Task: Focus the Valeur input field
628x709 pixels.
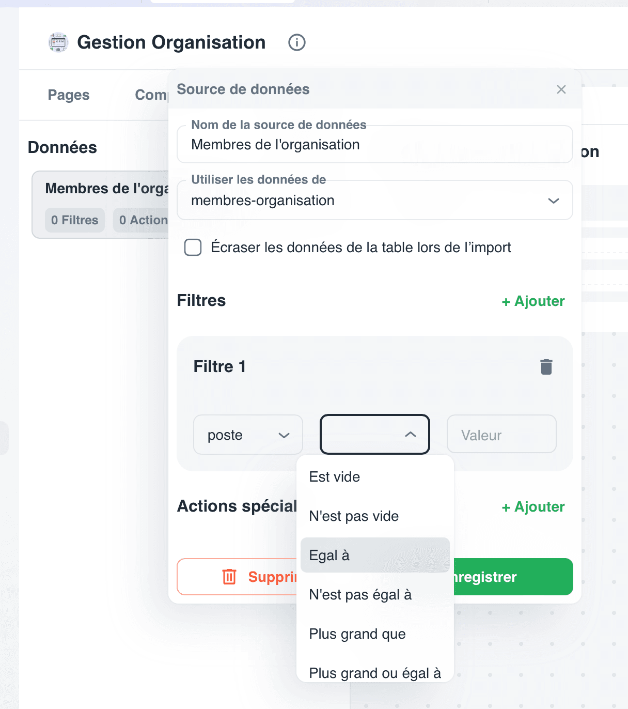Action: pos(501,435)
